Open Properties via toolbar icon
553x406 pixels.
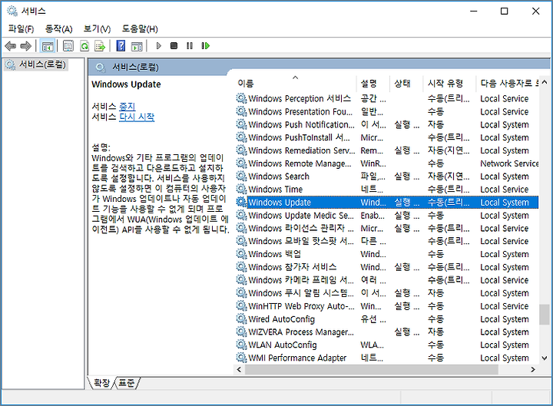68,46
